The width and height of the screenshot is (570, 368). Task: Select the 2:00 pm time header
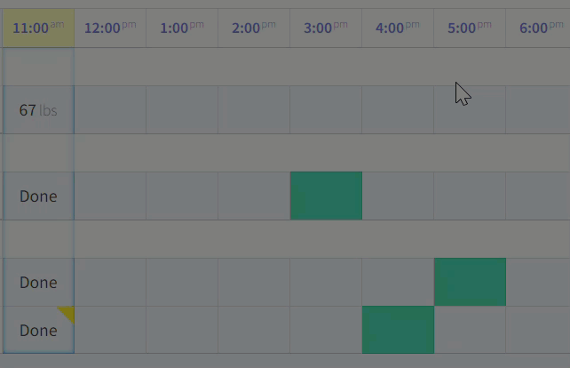[x=253, y=28]
